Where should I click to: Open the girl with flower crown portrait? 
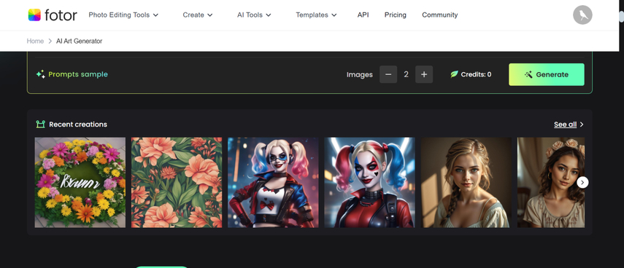[x=551, y=183]
